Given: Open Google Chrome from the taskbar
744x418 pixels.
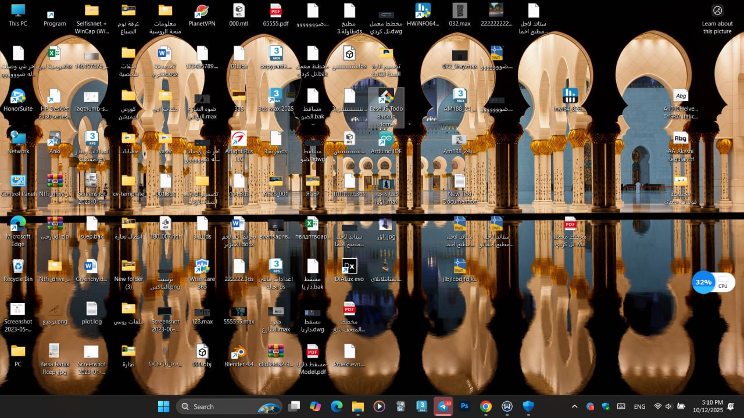Looking at the screenshot, I should tap(486, 406).
